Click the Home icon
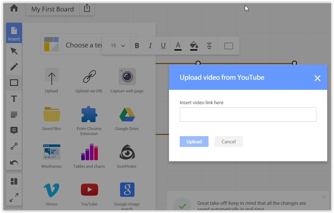 [x=14, y=8]
